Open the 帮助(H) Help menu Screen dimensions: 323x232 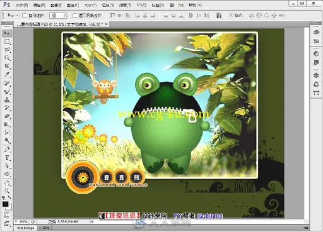tap(195, 5)
